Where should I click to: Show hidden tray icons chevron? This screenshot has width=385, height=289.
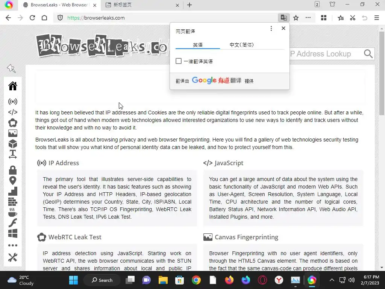(x=332, y=280)
